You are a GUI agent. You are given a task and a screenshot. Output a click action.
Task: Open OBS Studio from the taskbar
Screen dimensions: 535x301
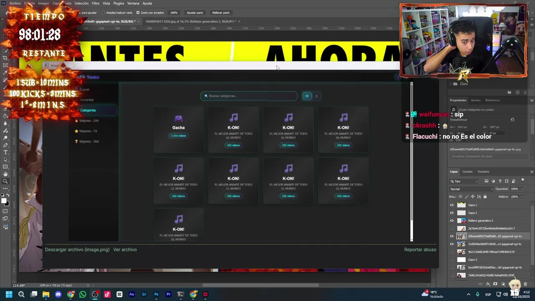click(x=95, y=294)
